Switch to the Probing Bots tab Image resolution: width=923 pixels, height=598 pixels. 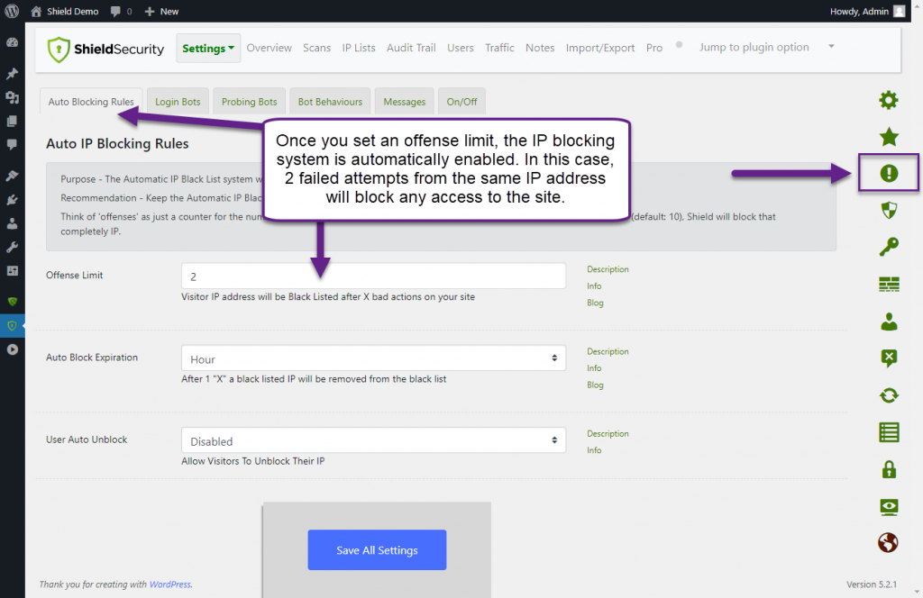coord(249,101)
